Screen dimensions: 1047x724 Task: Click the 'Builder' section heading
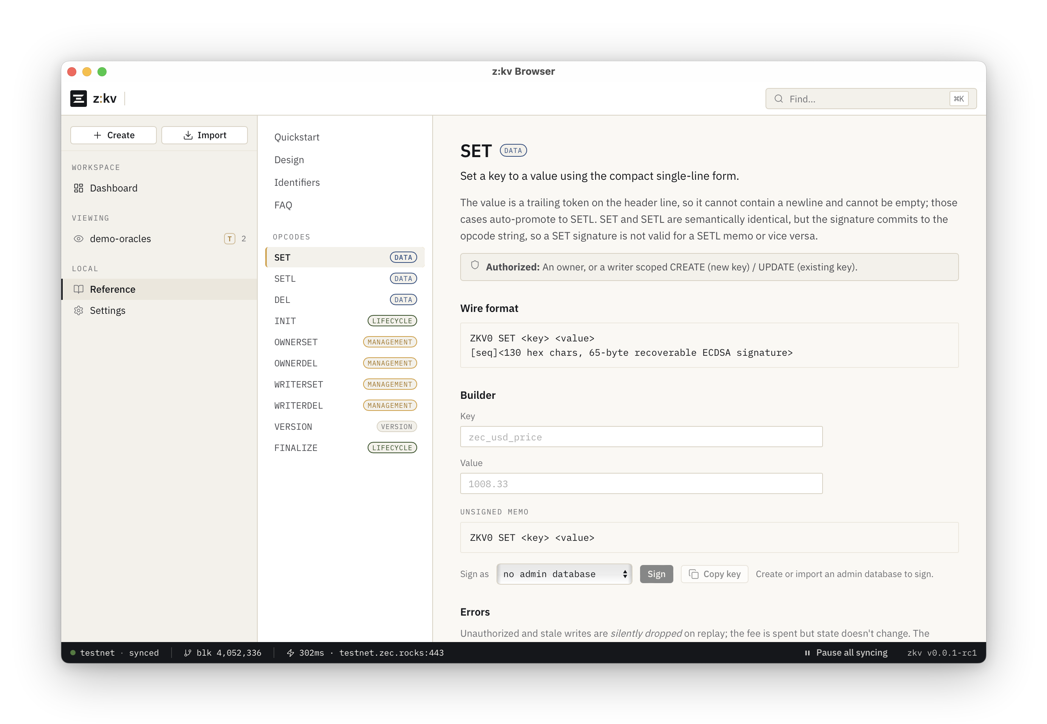[478, 395]
